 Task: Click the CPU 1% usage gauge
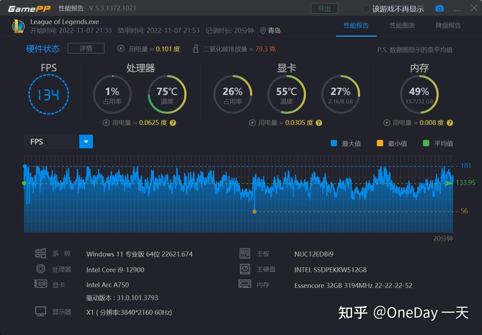click(112, 94)
